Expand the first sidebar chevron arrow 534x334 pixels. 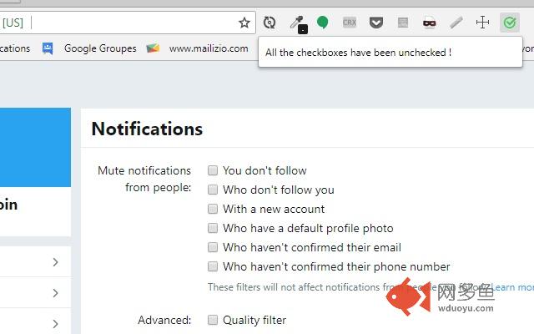56,262
